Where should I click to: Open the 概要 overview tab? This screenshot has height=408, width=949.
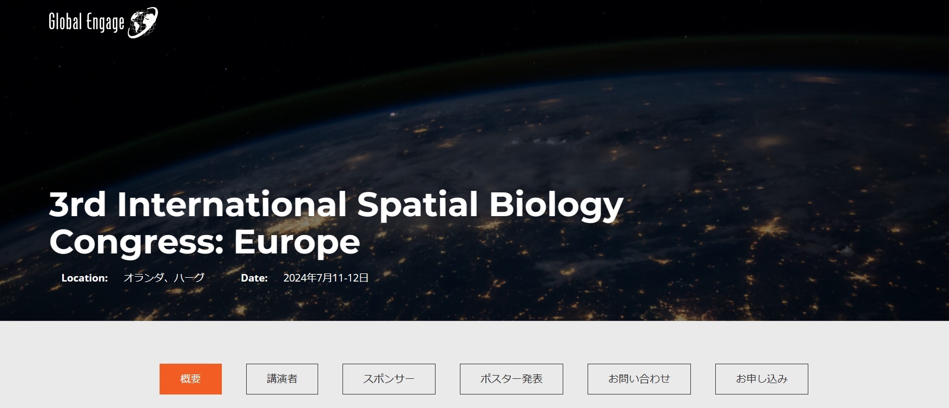pyautogui.click(x=190, y=379)
